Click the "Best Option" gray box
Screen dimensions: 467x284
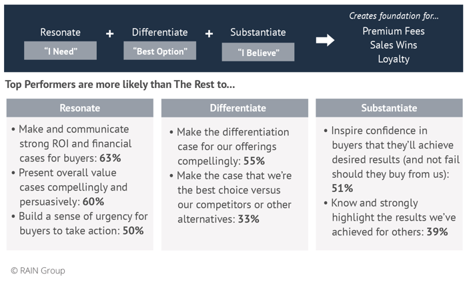point(159,50)
